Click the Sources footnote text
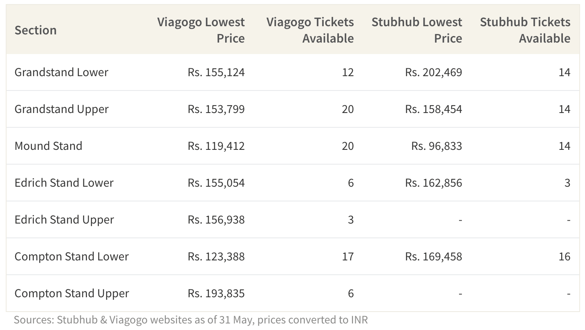 (191, 320)
